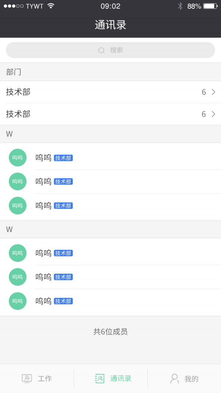Screen dimensions: 221x393
Task: Open the middle 呜呜 contact name in the lower W section
Action: tap(43, 277)
